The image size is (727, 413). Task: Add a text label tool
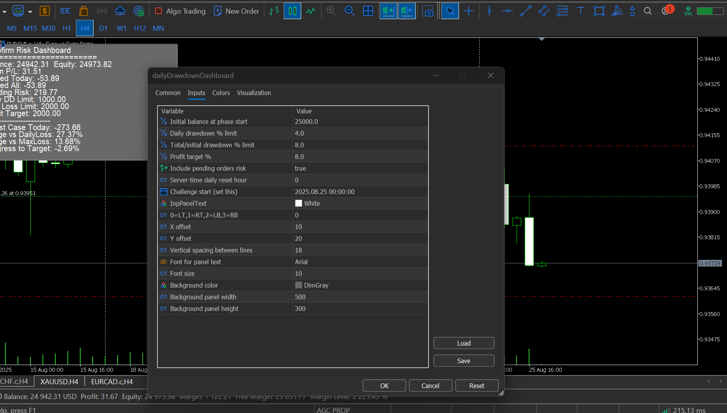click(x=581, y=11)
